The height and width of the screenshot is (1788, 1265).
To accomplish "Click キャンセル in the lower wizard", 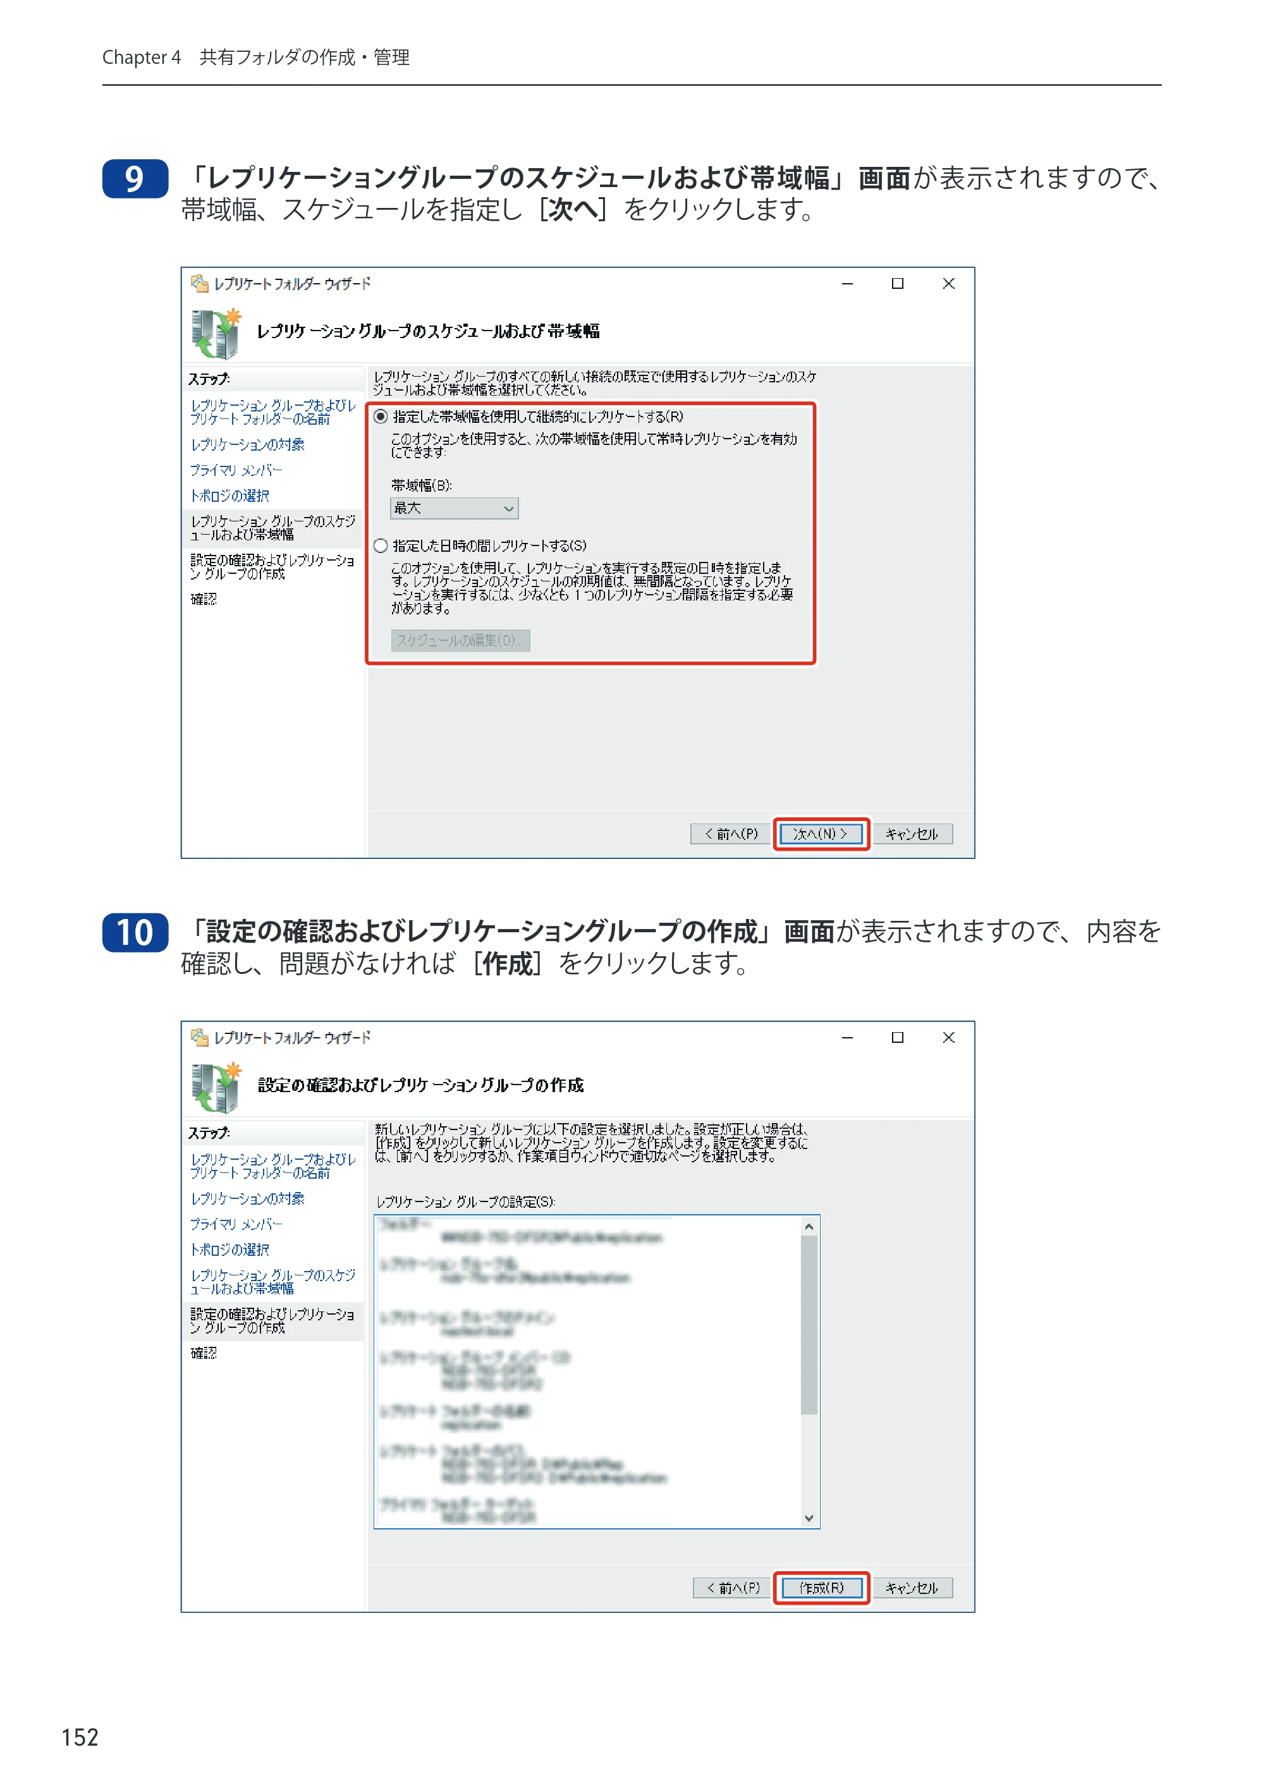I will tap(912, 1587).
